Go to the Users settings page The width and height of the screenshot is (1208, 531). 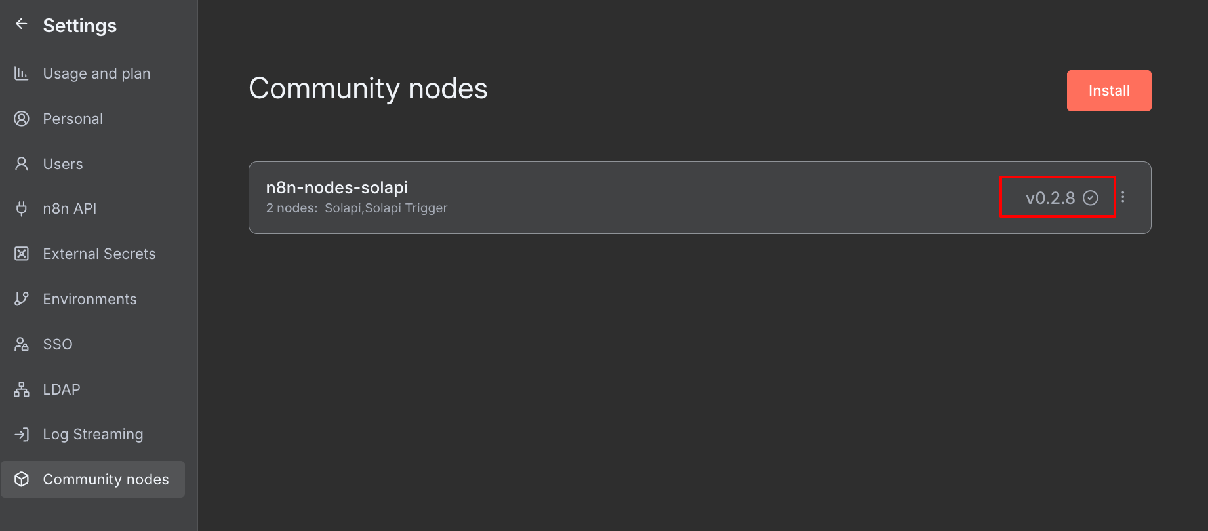(x=63, y=164)
